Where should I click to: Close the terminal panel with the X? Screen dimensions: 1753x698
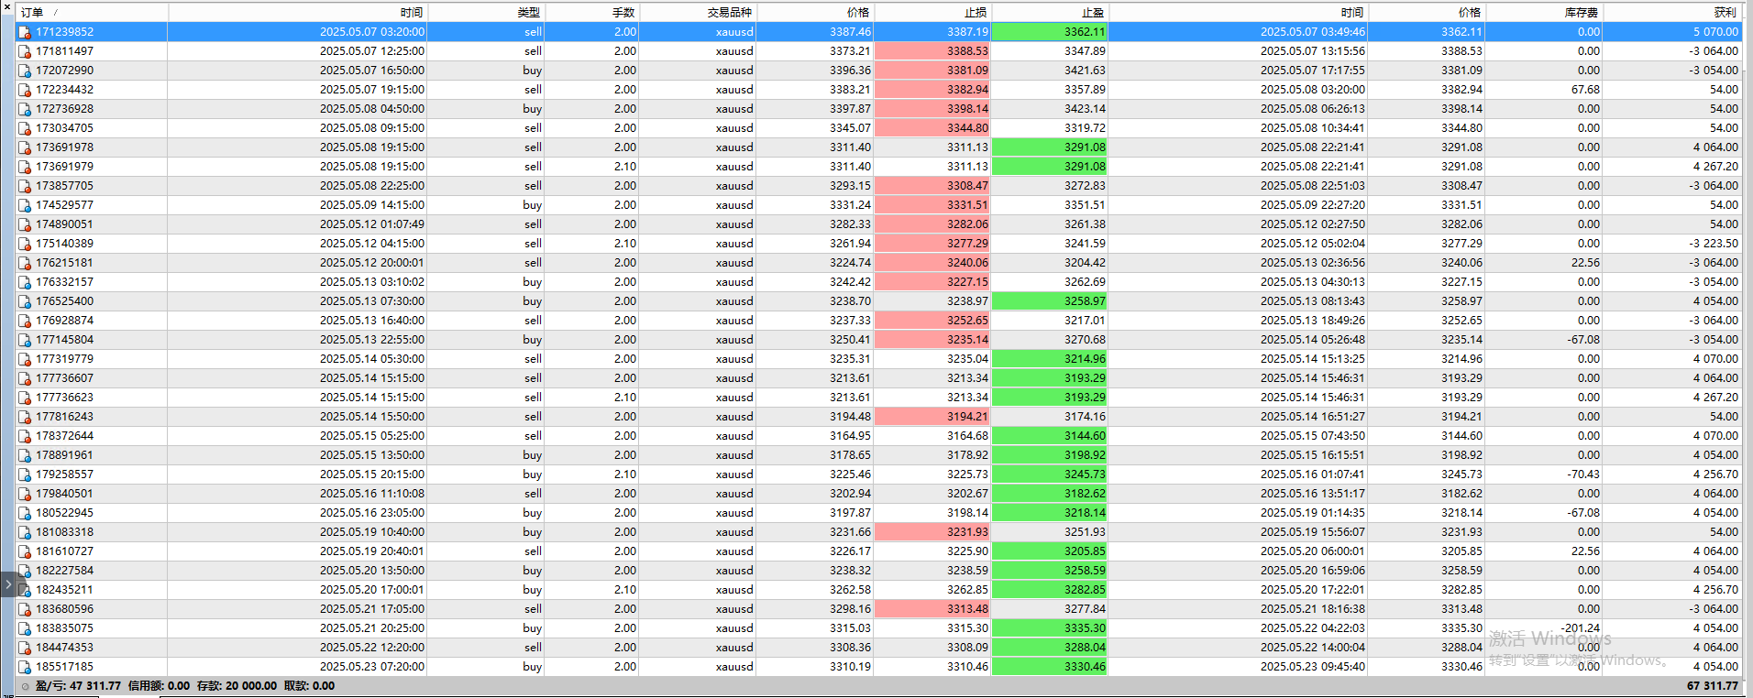(x=7, y=6)
